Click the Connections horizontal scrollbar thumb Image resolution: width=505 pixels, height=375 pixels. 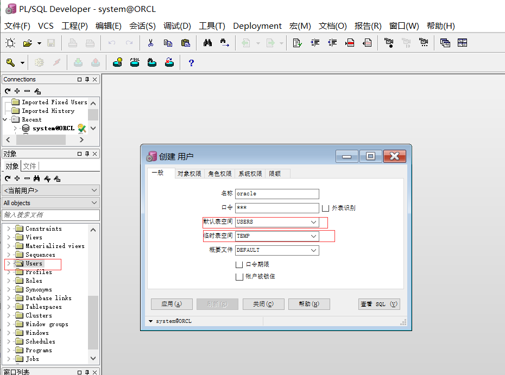tap(41, 139)
